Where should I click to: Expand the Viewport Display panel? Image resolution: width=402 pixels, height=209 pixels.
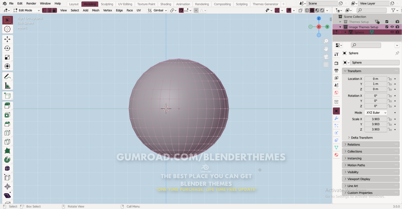coord(370,179)
